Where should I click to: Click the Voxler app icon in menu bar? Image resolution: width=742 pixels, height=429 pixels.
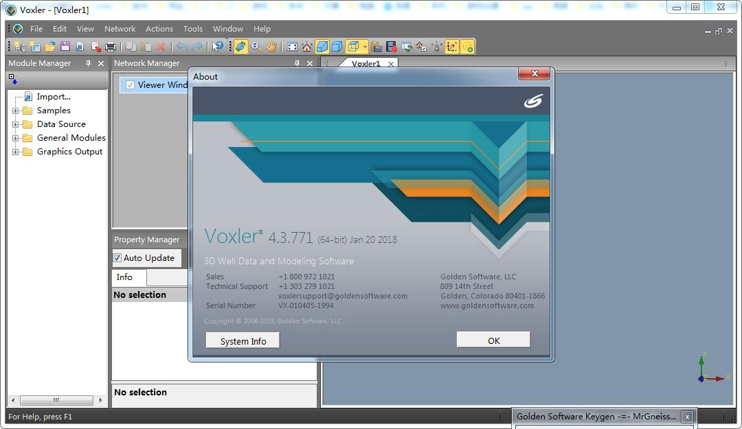tap(18, 29)
